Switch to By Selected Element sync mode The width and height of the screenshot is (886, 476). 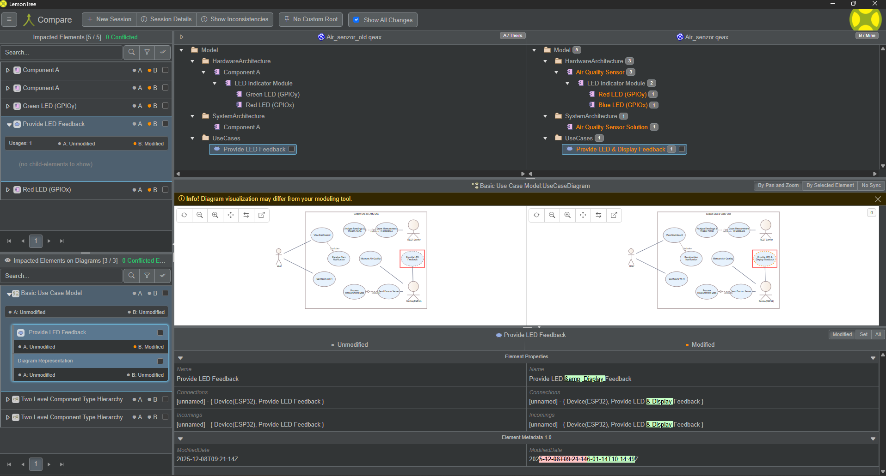pyautogui.click(x=830, y=186)
